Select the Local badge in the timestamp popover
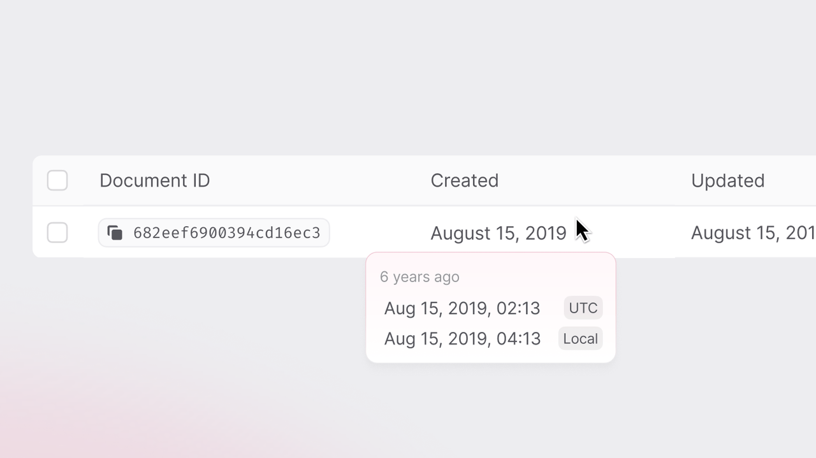The width and height of the screenshot is (816, 458). 580,338
